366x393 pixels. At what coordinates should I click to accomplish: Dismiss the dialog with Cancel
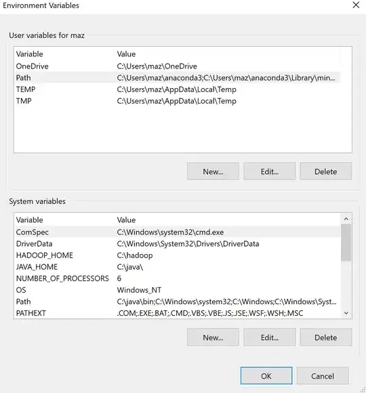[x=323, y=375]
